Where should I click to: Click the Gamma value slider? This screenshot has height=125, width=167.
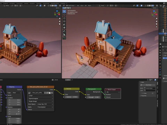tap(72, 97)
